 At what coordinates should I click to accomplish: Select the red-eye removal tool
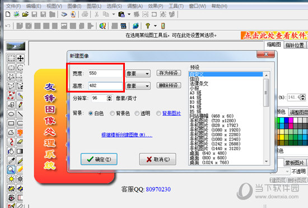click(x=11, y=197)
